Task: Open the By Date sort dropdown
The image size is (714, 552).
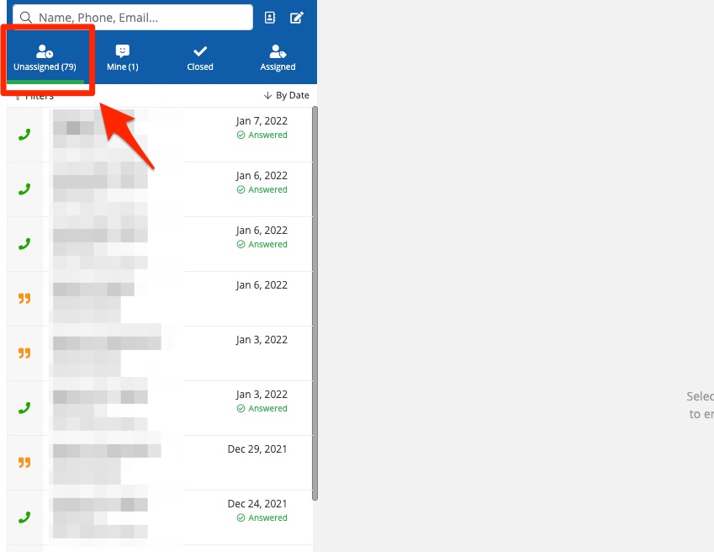Action: click(x=292, y=96)
